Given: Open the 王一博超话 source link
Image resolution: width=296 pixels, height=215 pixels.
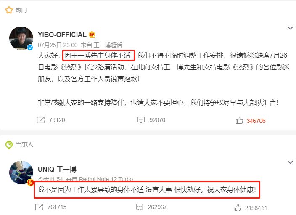Looking at the screenshot, I should click(x=108, y=45).
